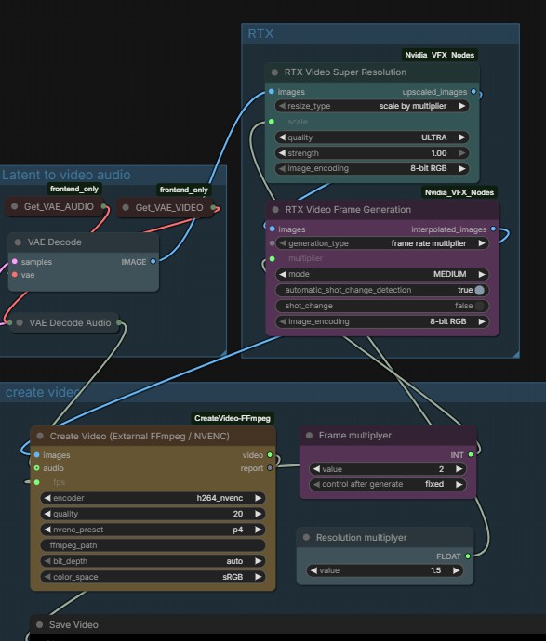546x641 pixels.
Task: Click Get_VAE_AUDIO output socket
Action: (103, 206)
